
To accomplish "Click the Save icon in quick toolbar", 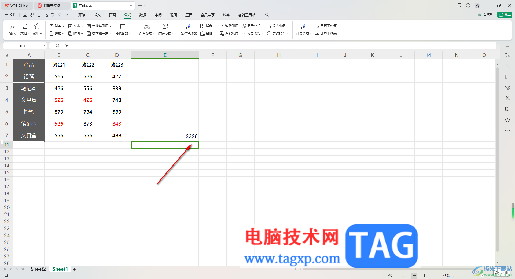I will click(25, 15).
